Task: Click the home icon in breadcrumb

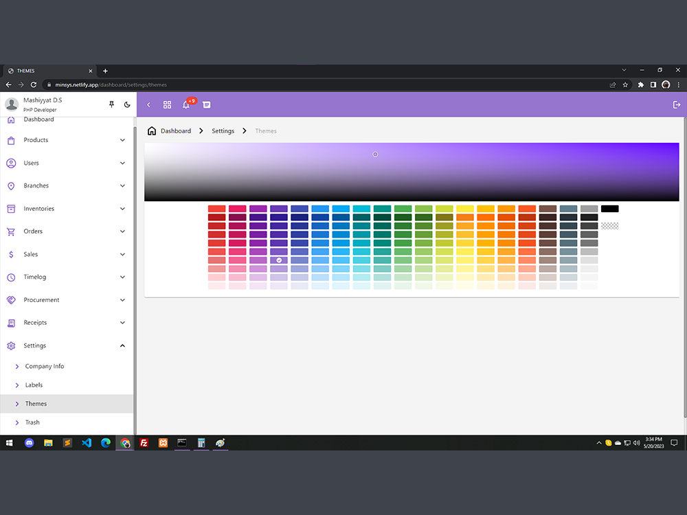Action: point(152,131)
